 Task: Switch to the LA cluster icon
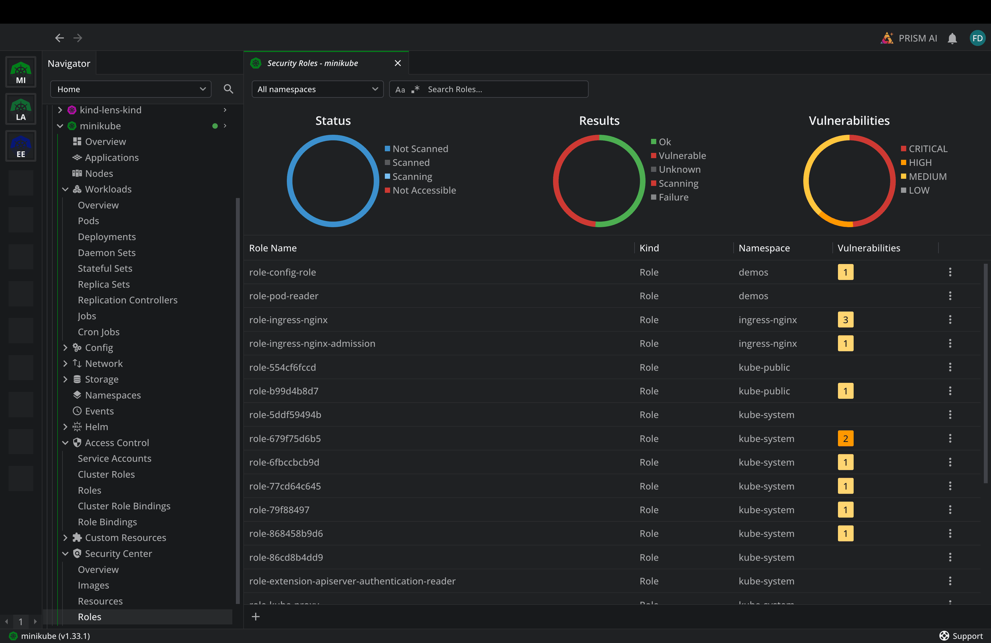21,110
